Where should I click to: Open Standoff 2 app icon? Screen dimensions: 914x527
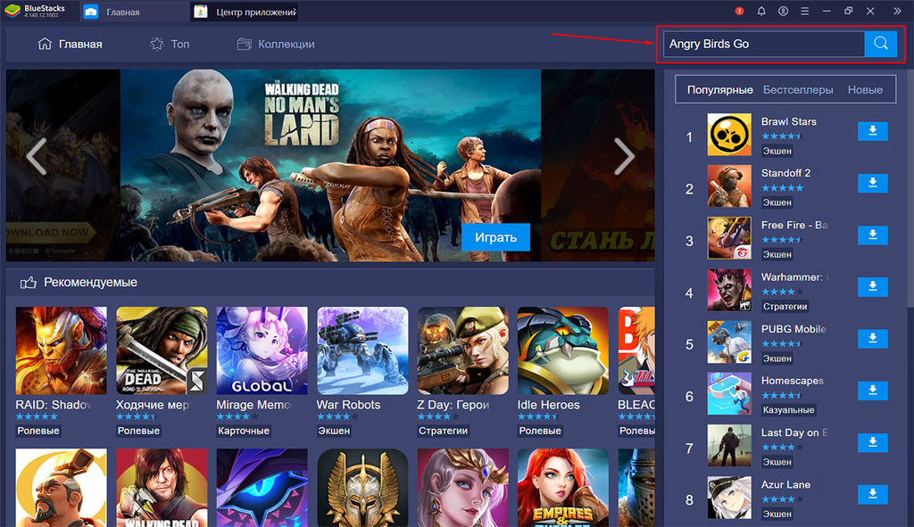[729, 186]
